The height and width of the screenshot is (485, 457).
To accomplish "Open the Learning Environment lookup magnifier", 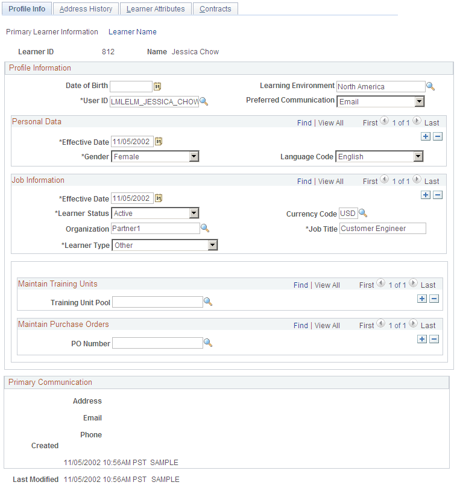I will coord(430,86).
